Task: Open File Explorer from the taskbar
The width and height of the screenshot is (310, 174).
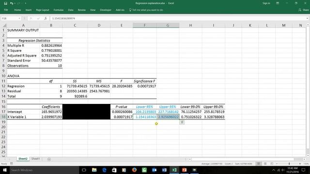Action: click(x=94, y=170)
